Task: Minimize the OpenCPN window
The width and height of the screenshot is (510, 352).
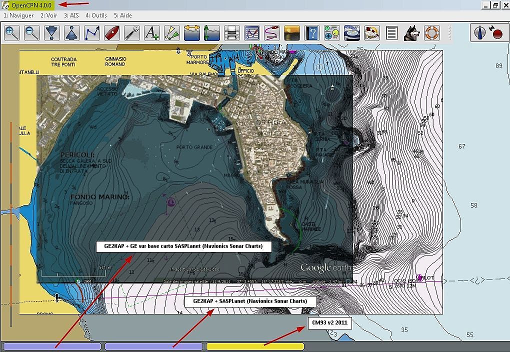Action: click(x=486, y=5)
